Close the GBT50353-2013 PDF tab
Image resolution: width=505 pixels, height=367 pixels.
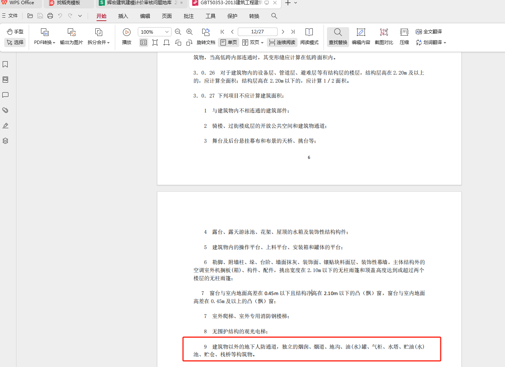[275, 3]
